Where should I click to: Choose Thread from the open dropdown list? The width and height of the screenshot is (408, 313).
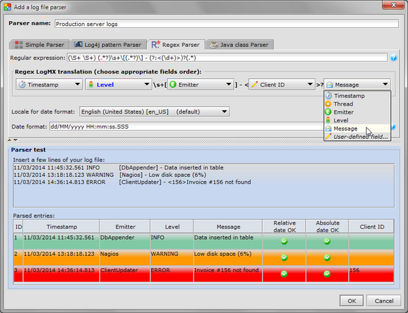point(357,104)
